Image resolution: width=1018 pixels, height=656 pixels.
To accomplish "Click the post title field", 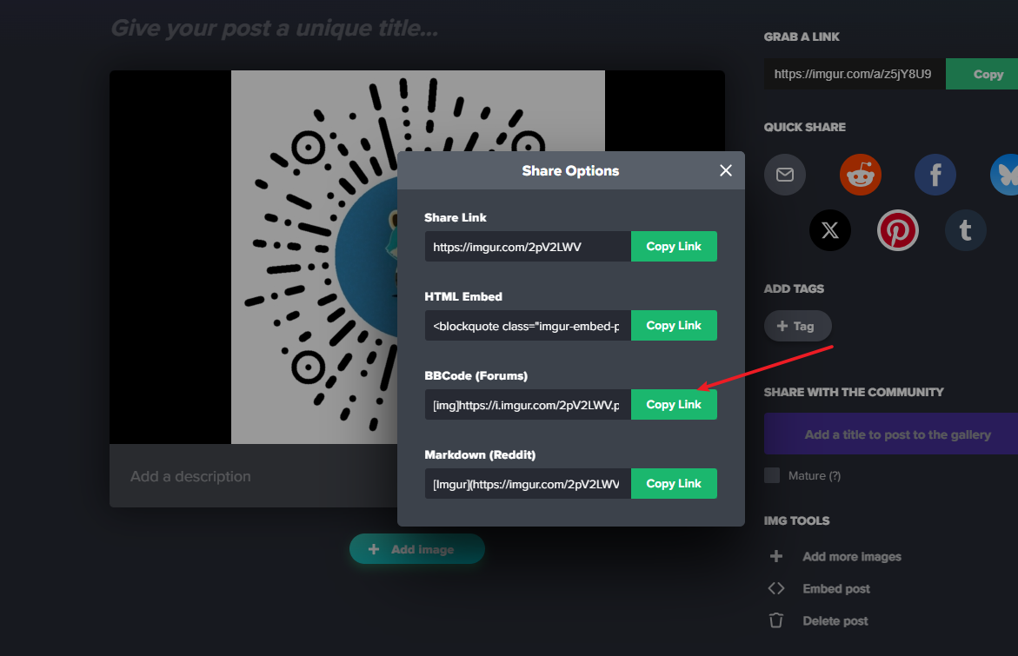I will click(275, 29).
